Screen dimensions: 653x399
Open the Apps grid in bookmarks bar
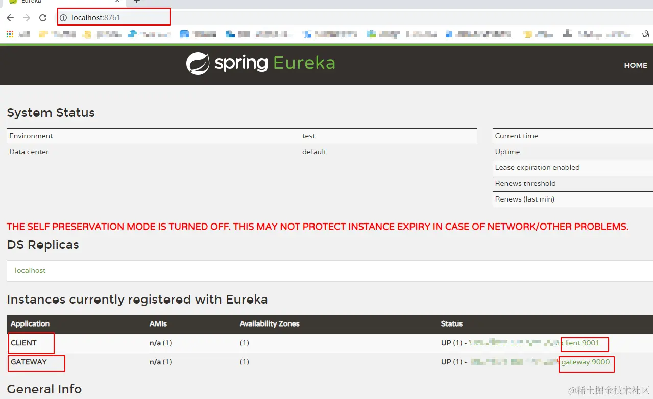(10, 34)
